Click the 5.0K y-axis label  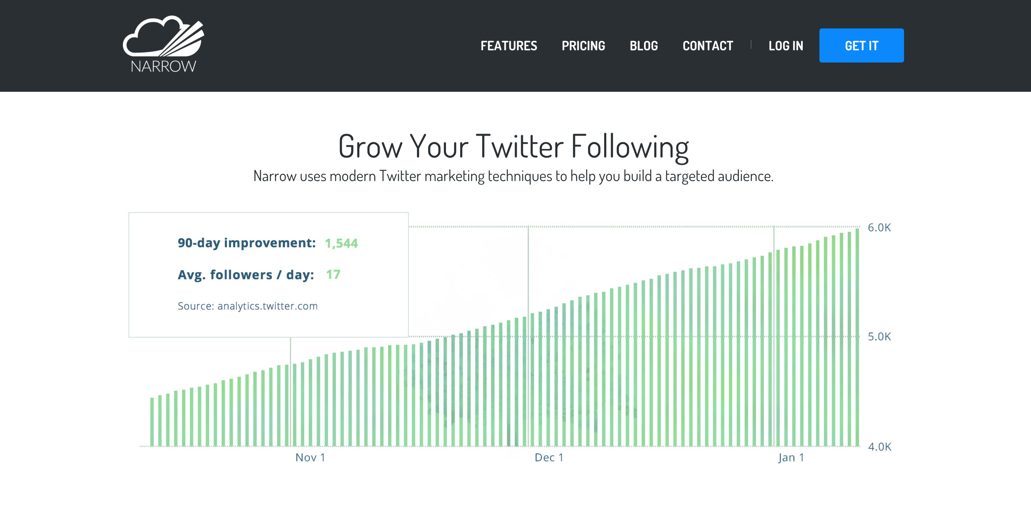(x=879, y=337)
